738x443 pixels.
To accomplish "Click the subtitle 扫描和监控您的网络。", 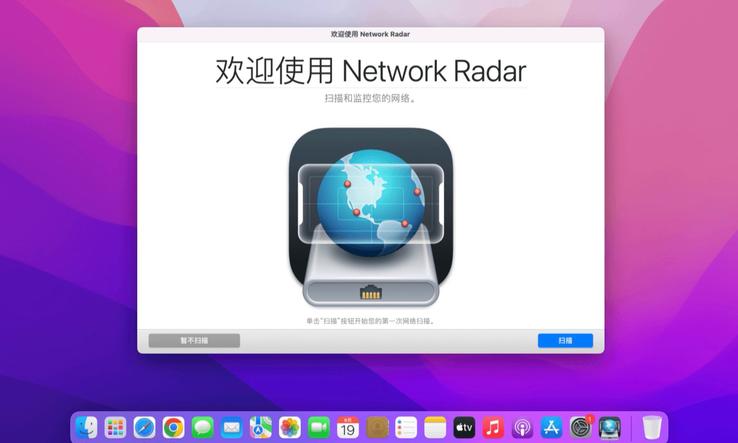I will pos(371,98).
